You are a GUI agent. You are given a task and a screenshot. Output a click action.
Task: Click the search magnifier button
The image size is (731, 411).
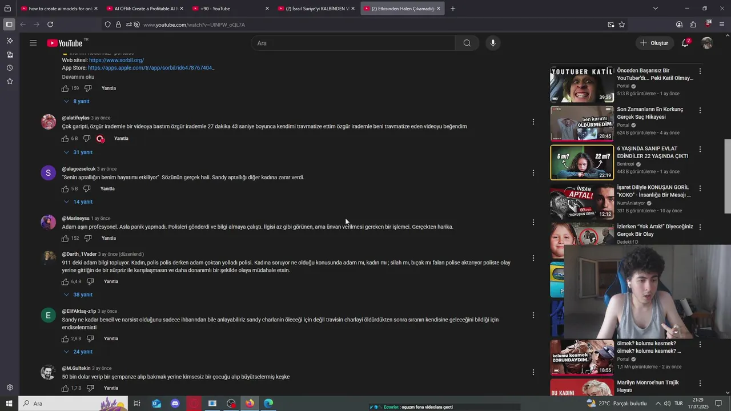pyautogui.click(x=467, y=43)
